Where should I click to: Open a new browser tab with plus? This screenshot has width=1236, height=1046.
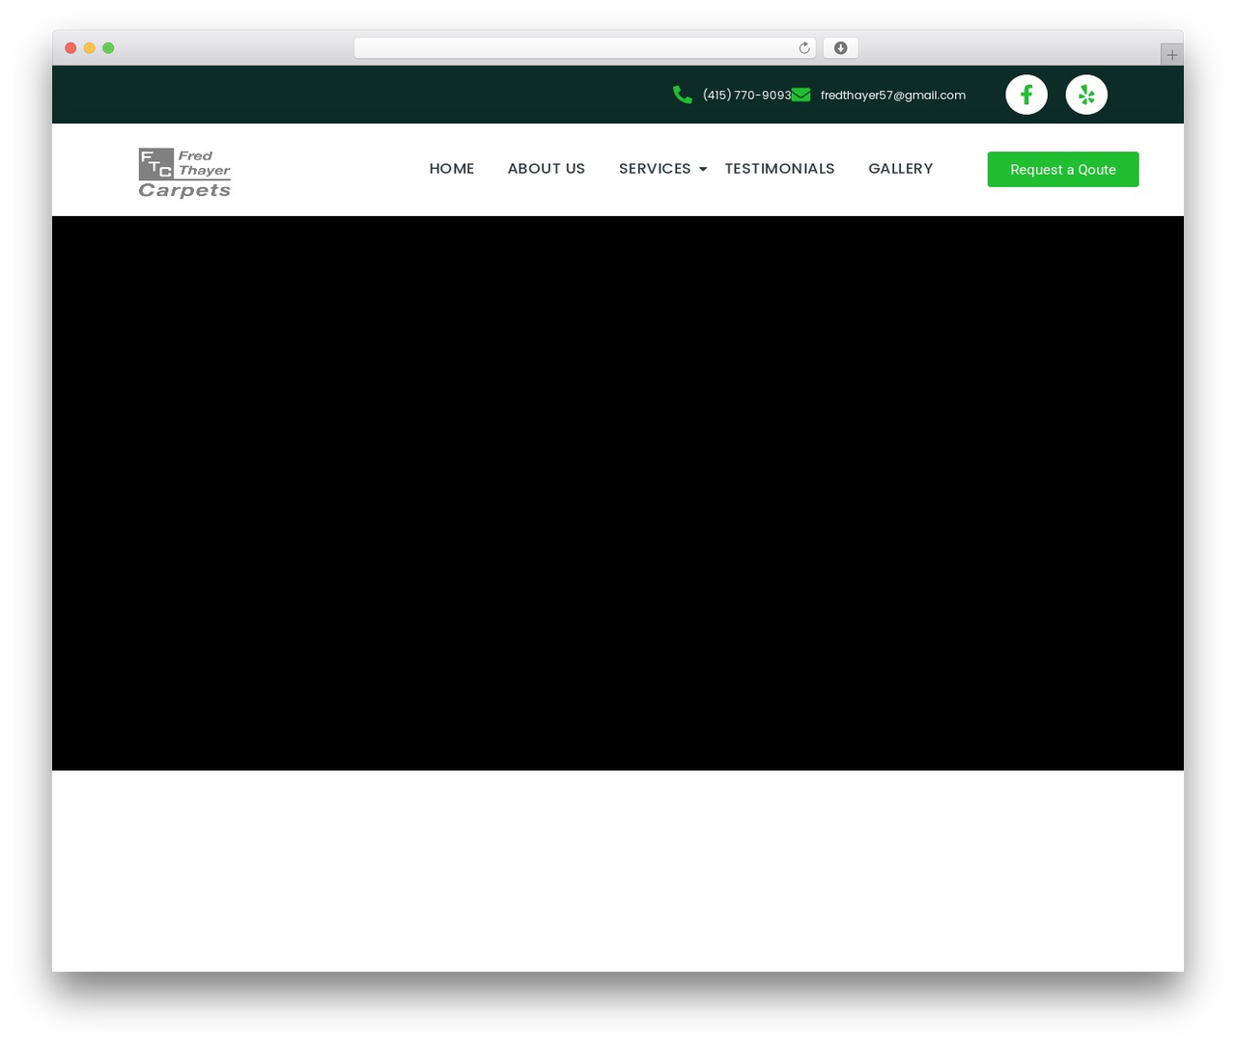coord(1171,55)
